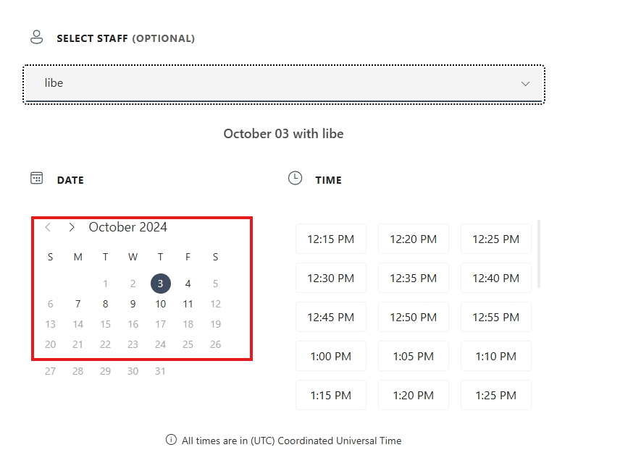This screenshot has width=620, height=455.
Task: Choose the 12:45 PM time slot
Action: [x=331, y=317]
